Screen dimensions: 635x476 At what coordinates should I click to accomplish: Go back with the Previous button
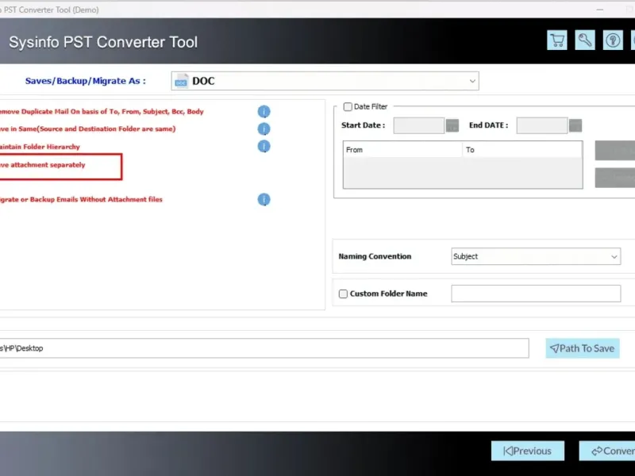point(528,451)
